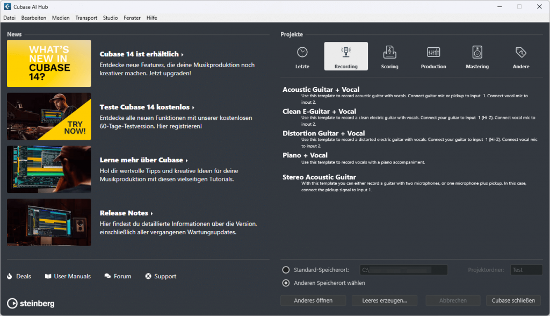Click the Deals flame icon

tap(10, 276)
